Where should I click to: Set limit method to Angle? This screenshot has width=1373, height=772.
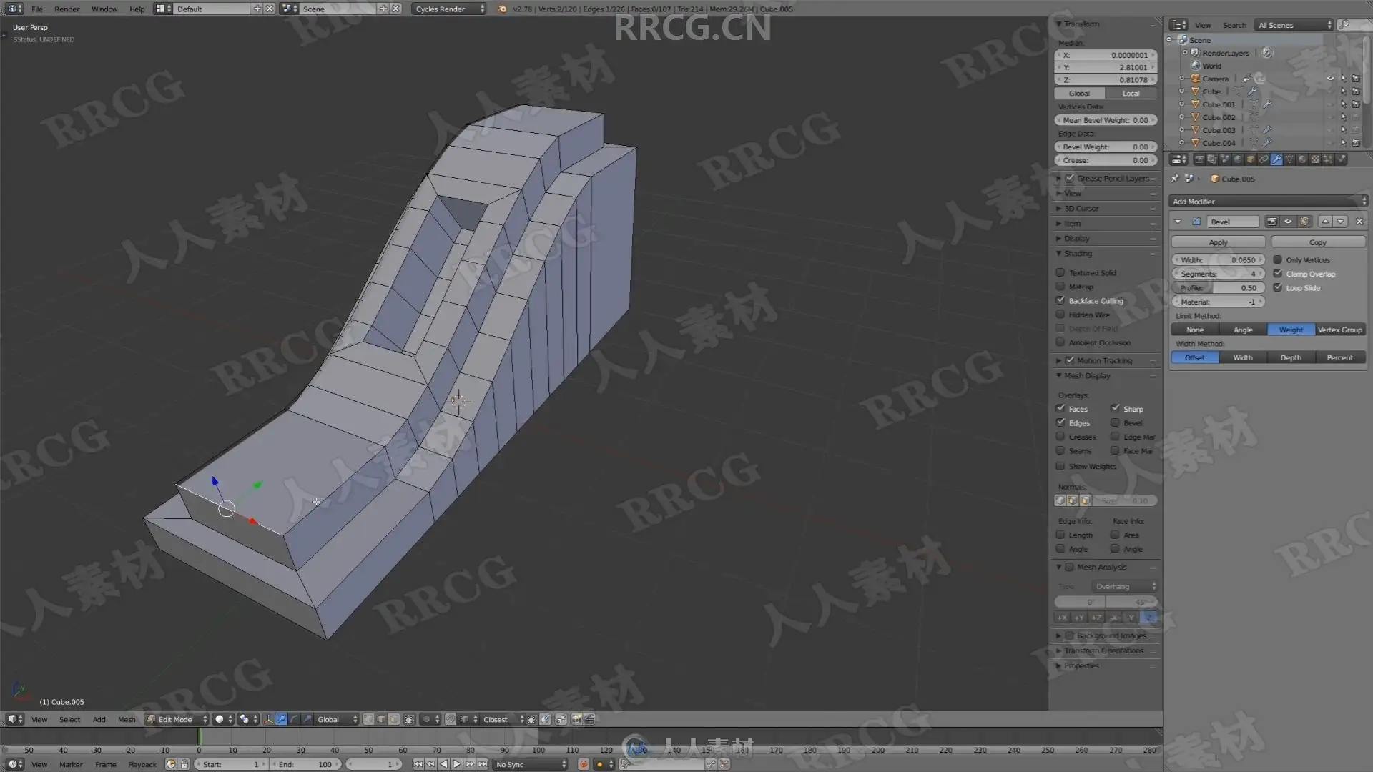[1243, 330]
